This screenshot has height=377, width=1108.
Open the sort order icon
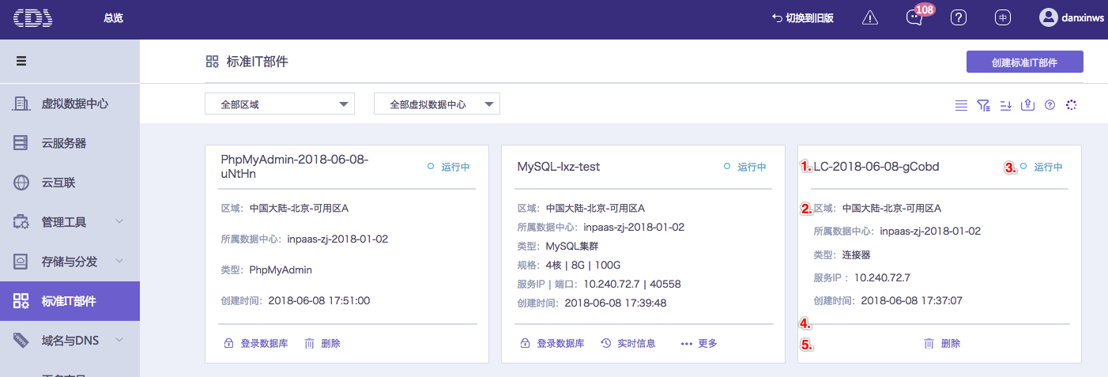pyautogui.click(x=1005, y=104)
